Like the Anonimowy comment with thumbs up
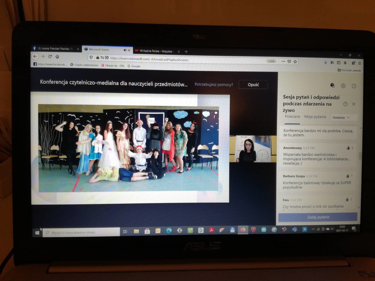 (348, 148)
